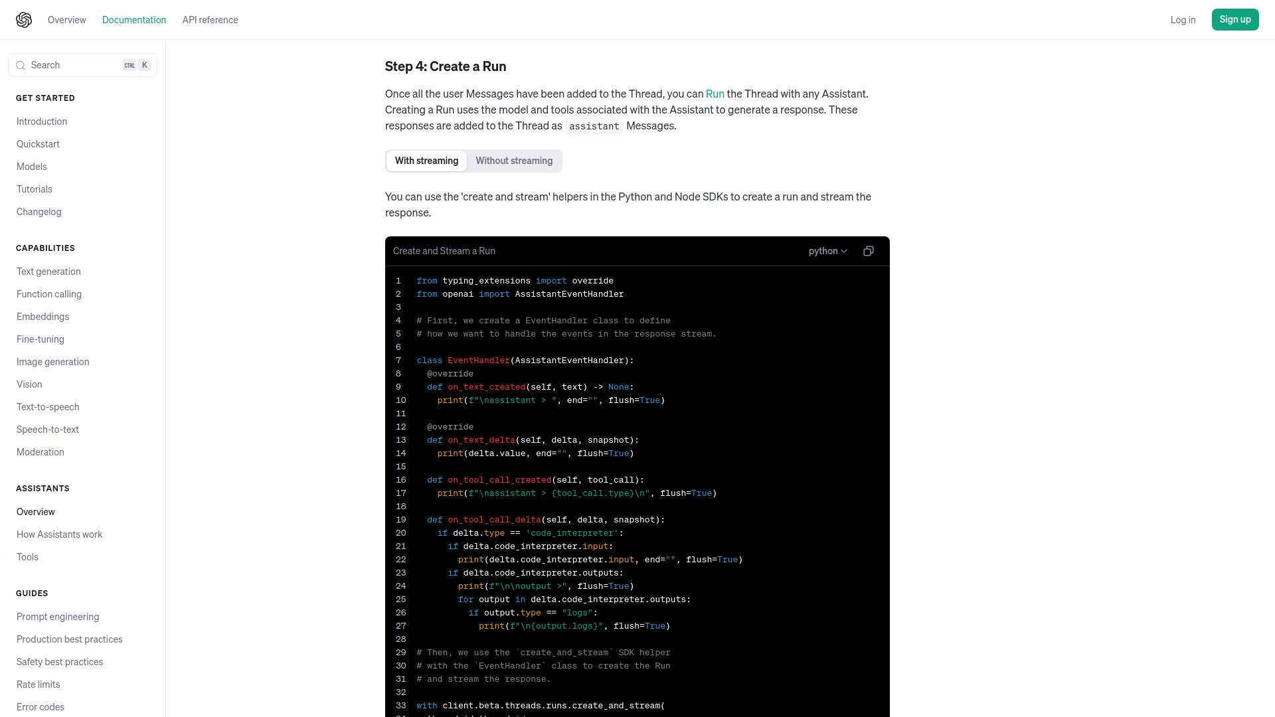Open Quickstart in sidebar

click(38, 144)
